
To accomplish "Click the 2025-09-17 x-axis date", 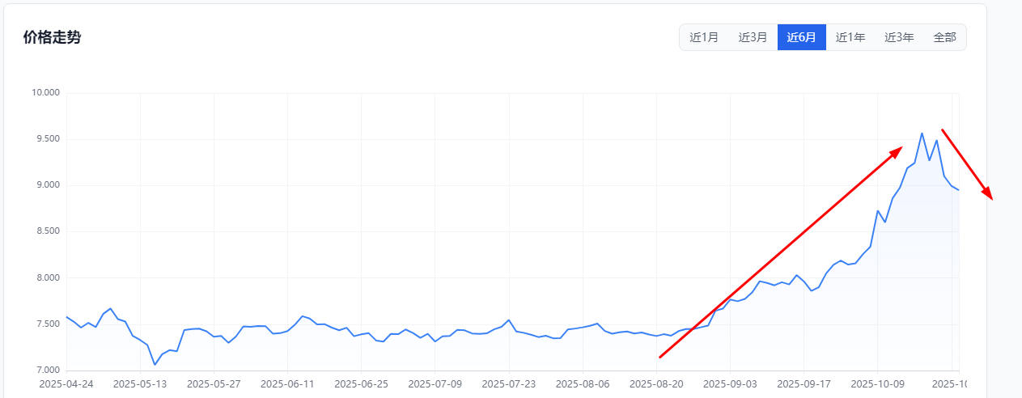I will [804, 383].
